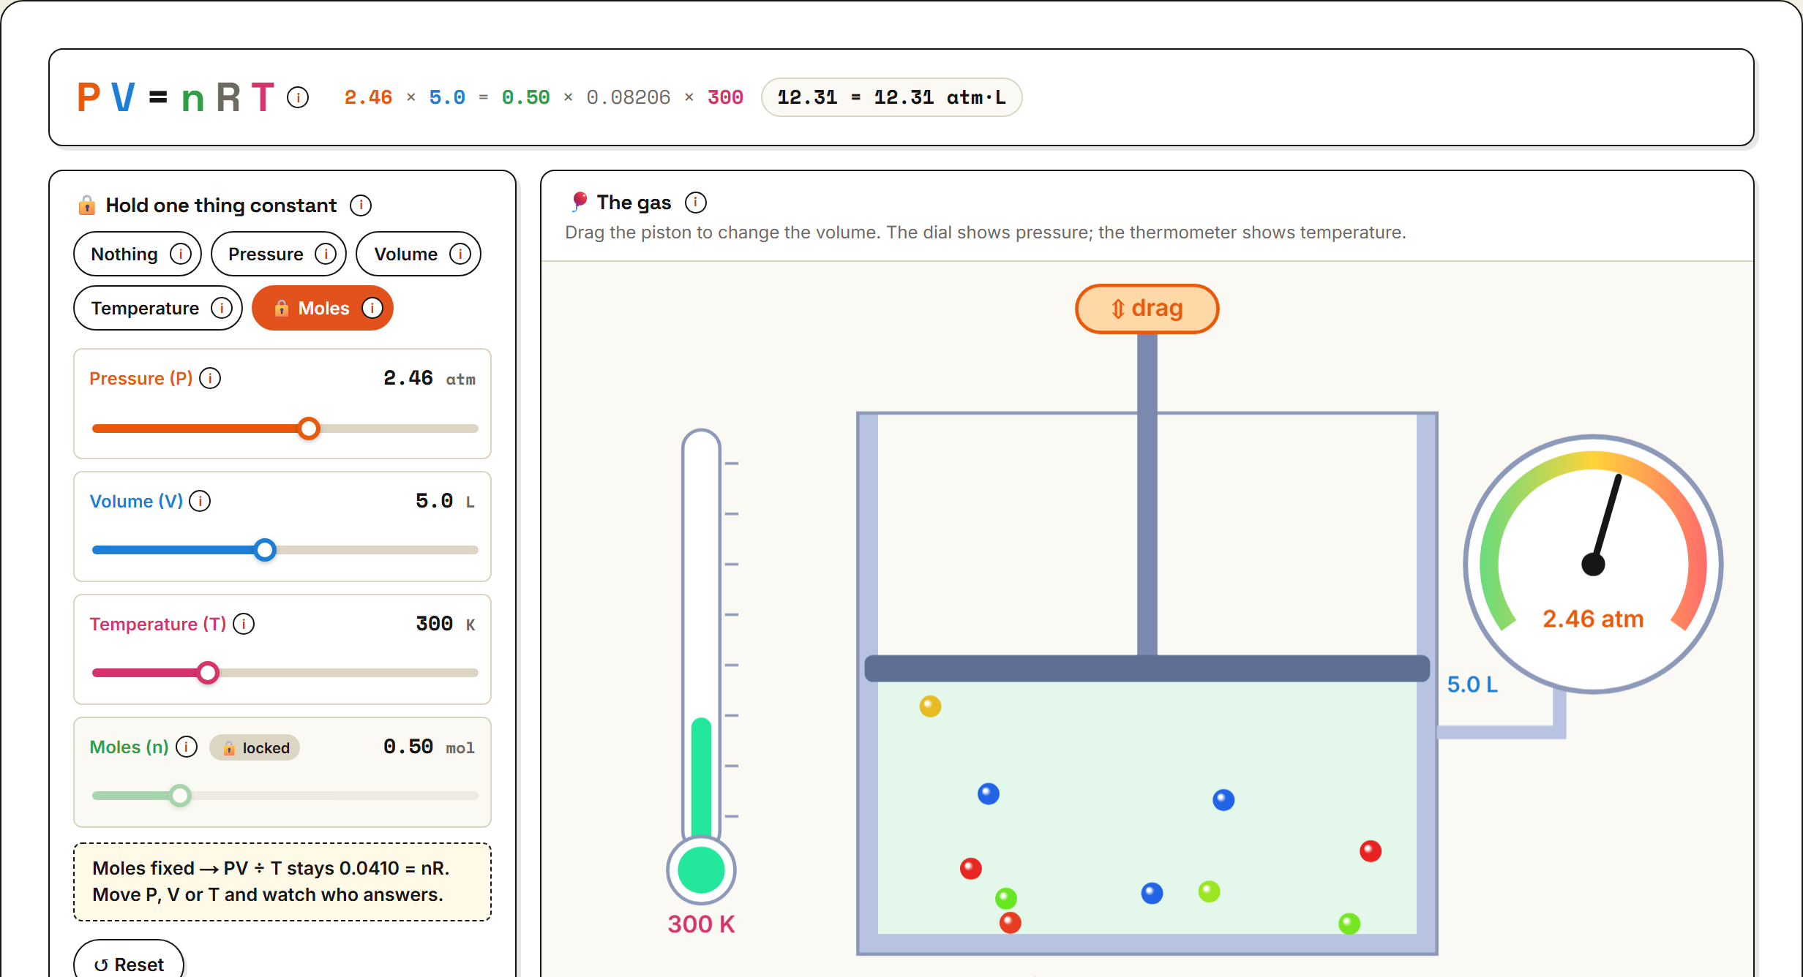Select 'Nothing' as the held-constant option

click(x=138, y=254)
